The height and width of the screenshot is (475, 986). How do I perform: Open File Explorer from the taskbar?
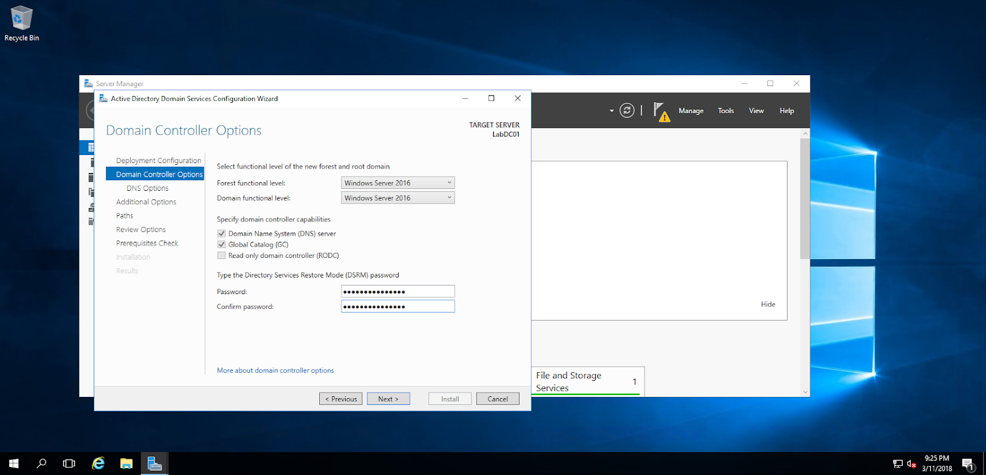click(x=126, y=463)
